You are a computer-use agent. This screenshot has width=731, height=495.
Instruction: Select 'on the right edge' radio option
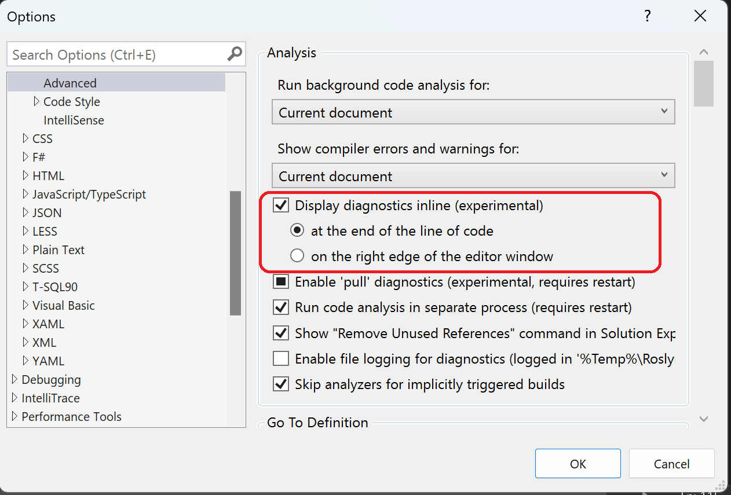pos(297,255)
